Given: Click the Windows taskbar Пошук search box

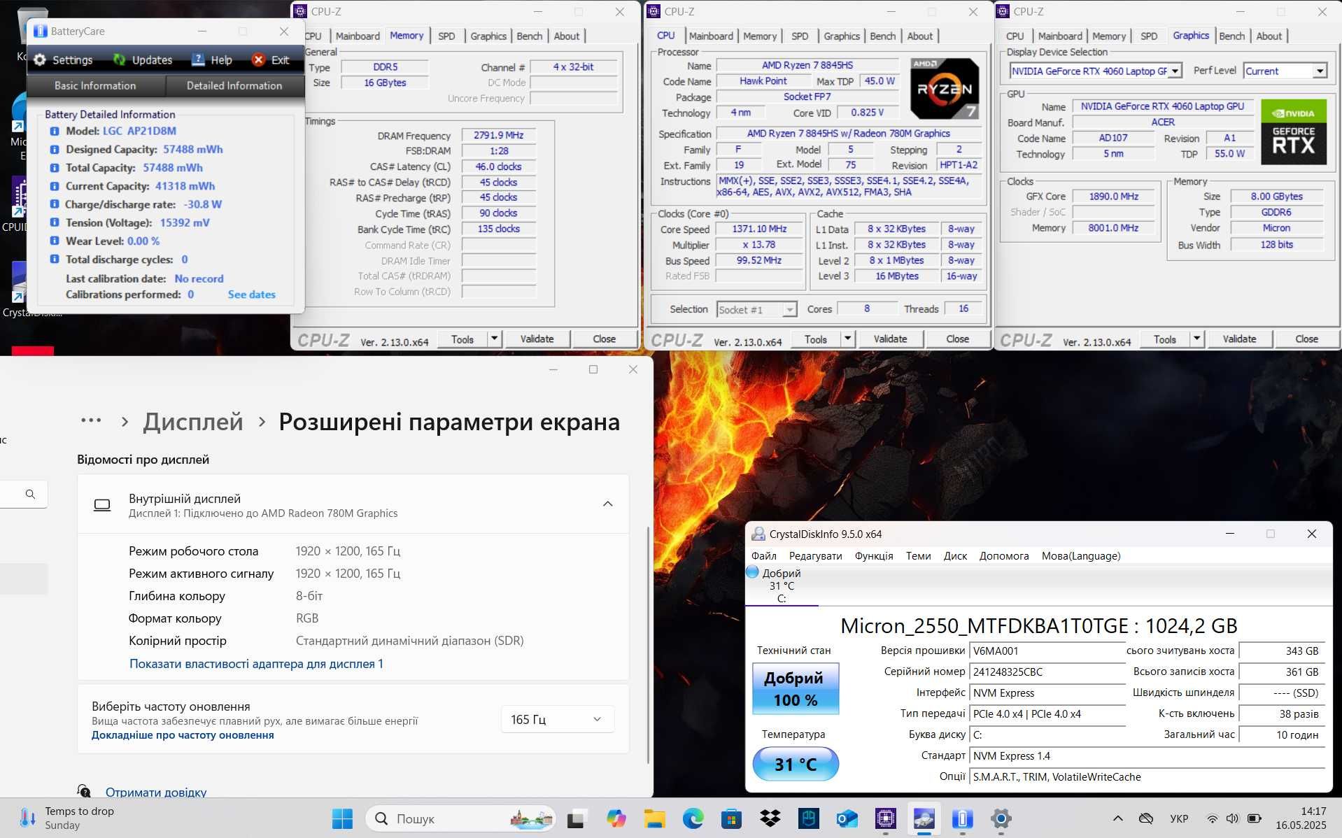Looking at the screenshot, I should [x=460, y=818].
